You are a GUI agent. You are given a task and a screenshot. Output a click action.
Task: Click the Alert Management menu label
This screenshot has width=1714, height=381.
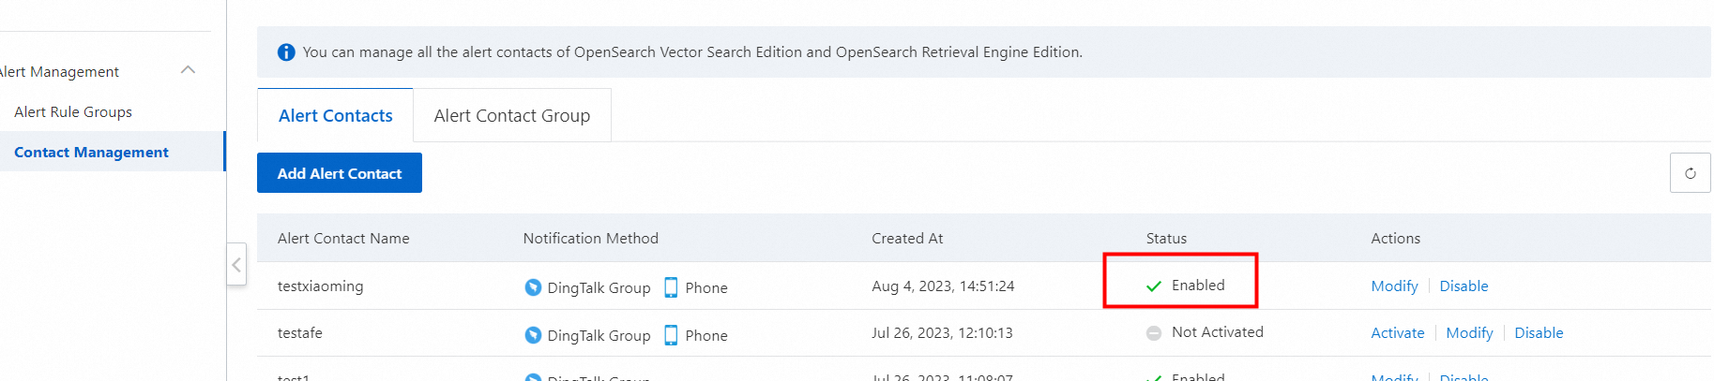click(x=60, y=71)
